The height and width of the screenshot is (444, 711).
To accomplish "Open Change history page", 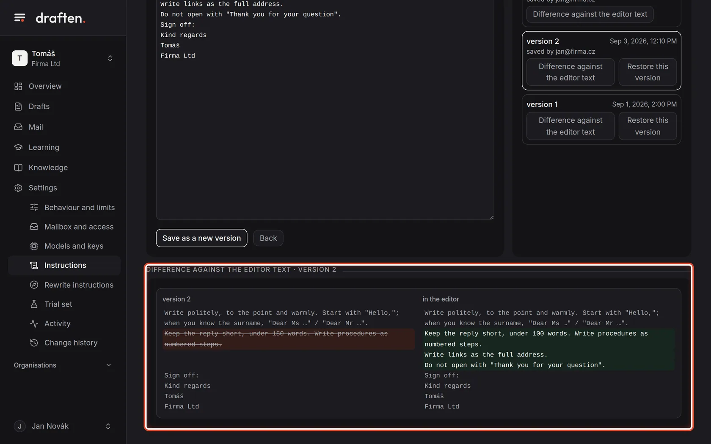I will pyautogui.click(x=64, y=343).
